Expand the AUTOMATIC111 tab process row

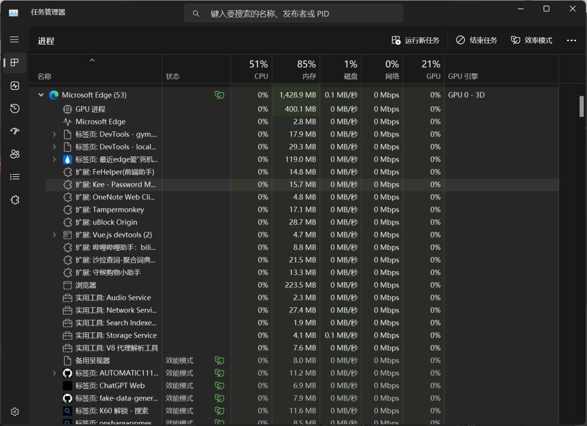tap(54, 373)
